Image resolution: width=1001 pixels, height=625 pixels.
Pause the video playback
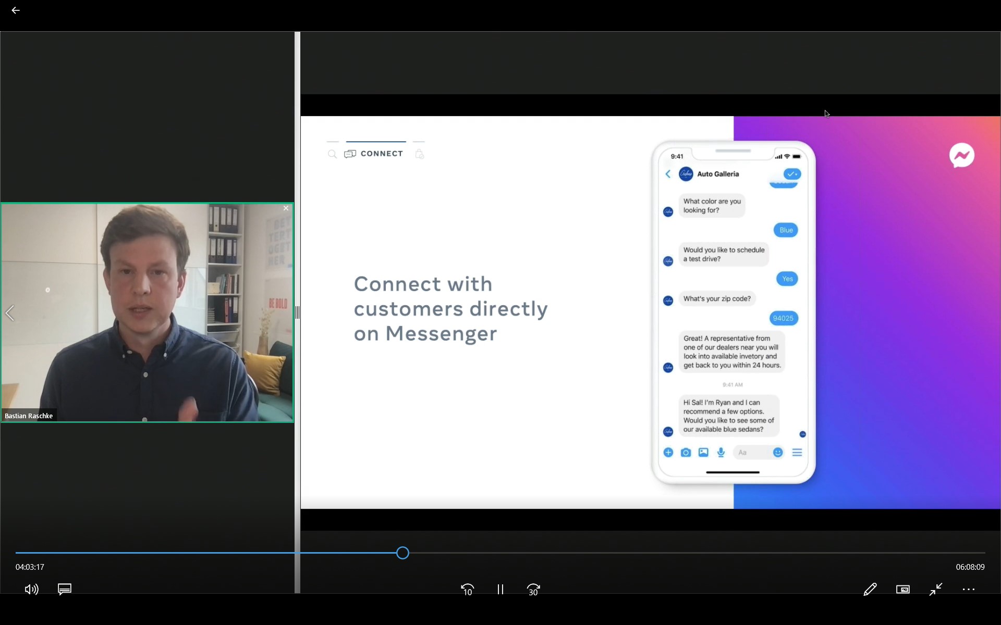click(500, 589)
